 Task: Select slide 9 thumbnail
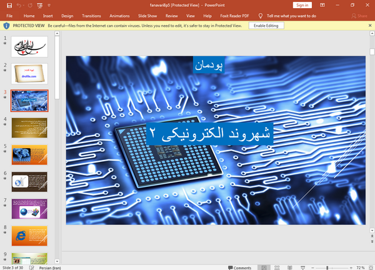29,259
